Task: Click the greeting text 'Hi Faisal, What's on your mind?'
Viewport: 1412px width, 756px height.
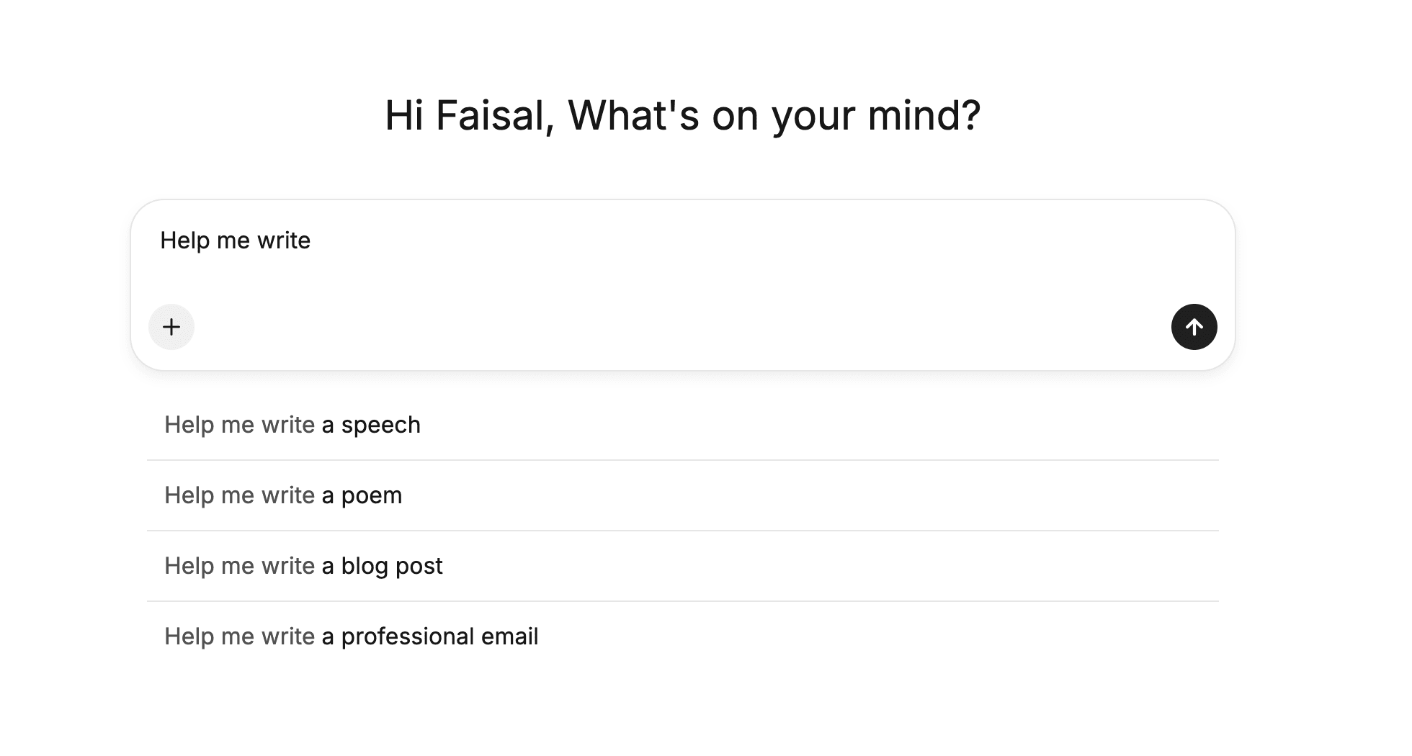Action: click(x=683, y=115)
